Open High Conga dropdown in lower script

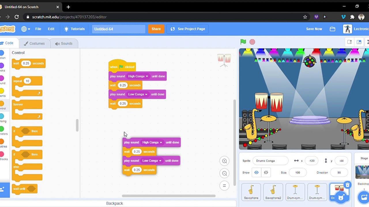tap(152, 142)
